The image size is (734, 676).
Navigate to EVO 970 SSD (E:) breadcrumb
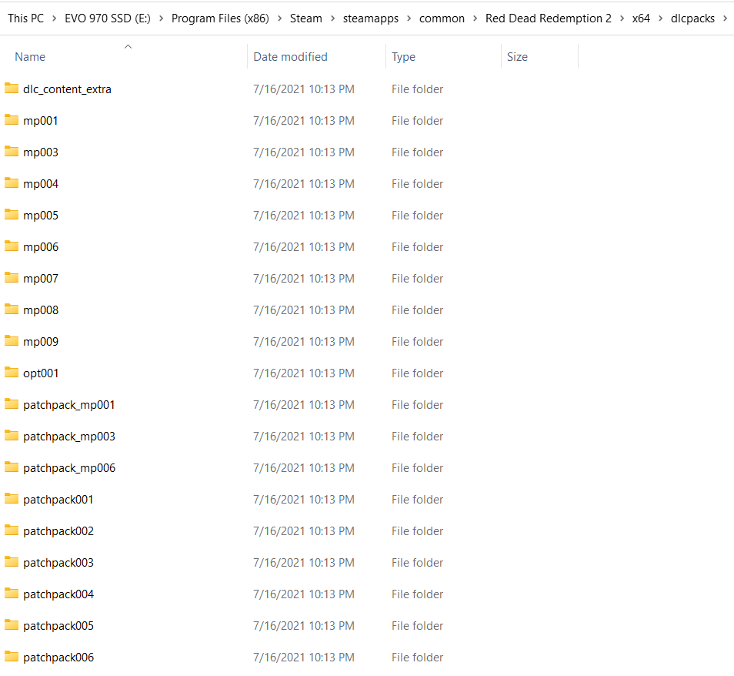tap(108, 18)
